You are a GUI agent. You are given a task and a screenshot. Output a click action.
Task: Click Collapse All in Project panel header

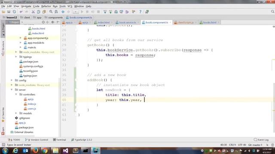click(47, 22)
